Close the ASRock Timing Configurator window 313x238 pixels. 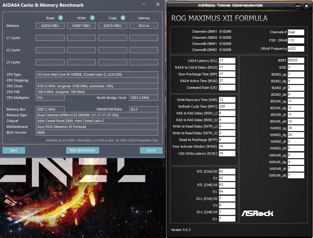pyautogui.click(x=306, y=6)
